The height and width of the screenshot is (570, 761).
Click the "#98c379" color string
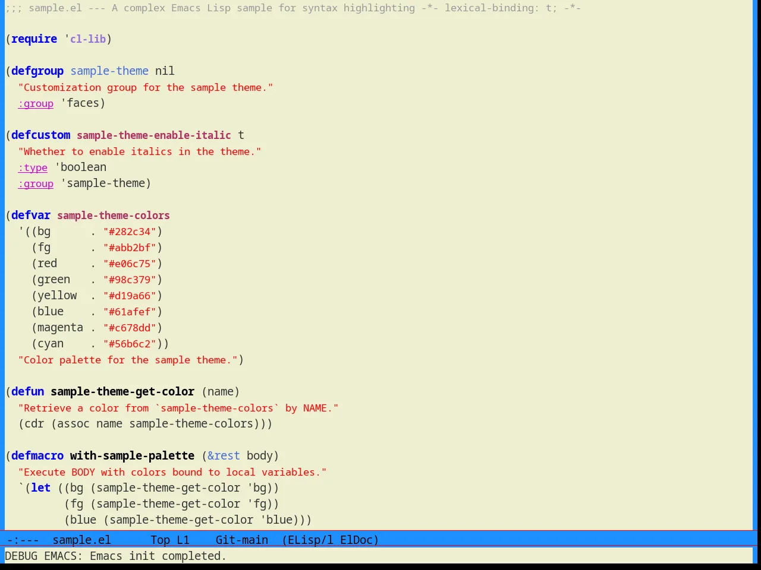[x=130, y=280]
